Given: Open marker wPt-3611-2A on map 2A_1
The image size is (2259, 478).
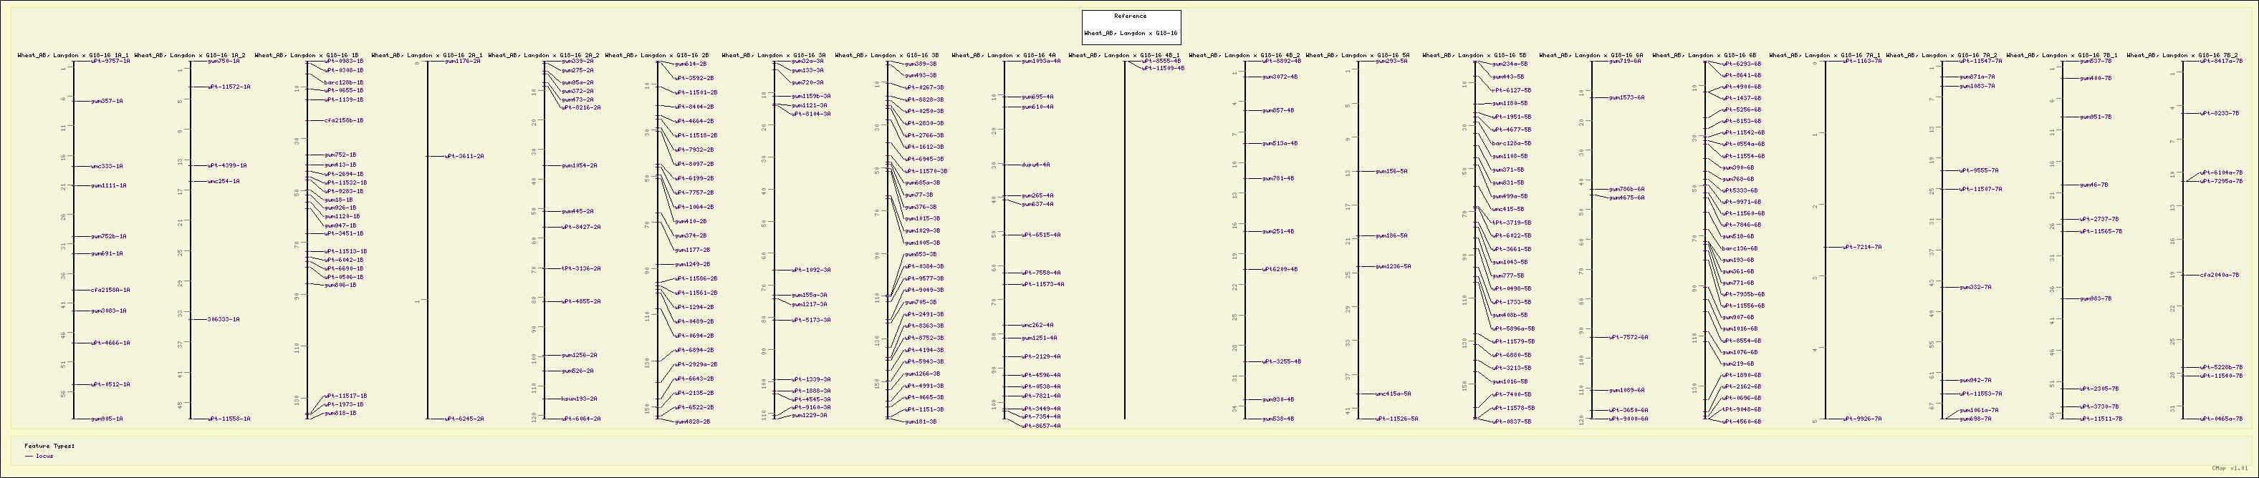Looking at the screenshot, I should (464, 156).
